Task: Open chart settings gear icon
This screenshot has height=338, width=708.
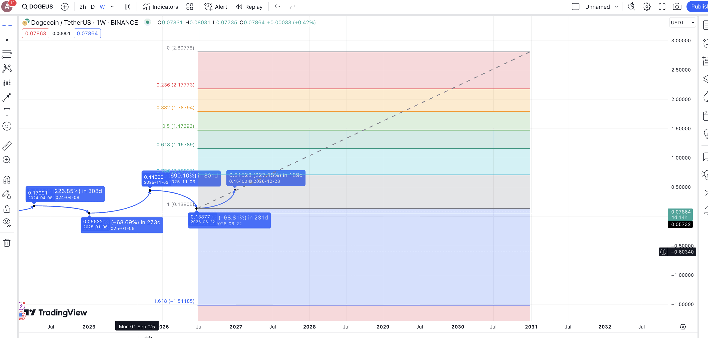Action: pyautogui.click(x=647, y=6)
